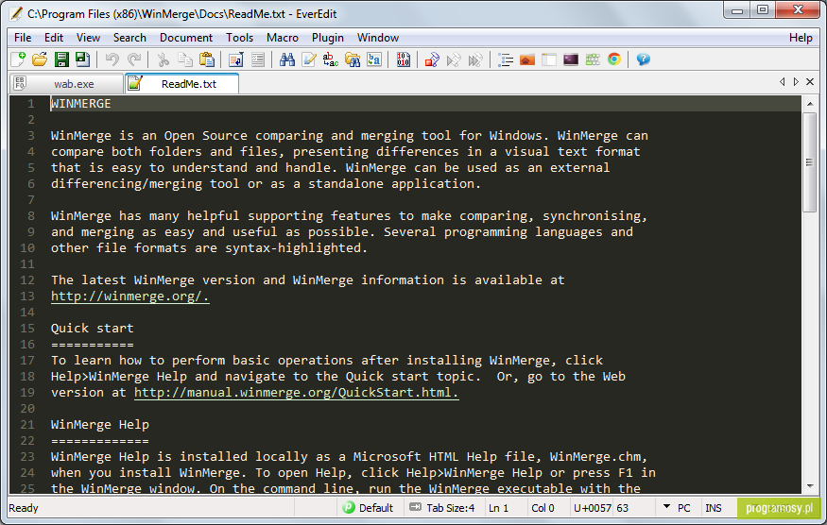Click the blank window panel icon
Image resolution: width=827 pixels, height=525 pixels.
(548, 59)
